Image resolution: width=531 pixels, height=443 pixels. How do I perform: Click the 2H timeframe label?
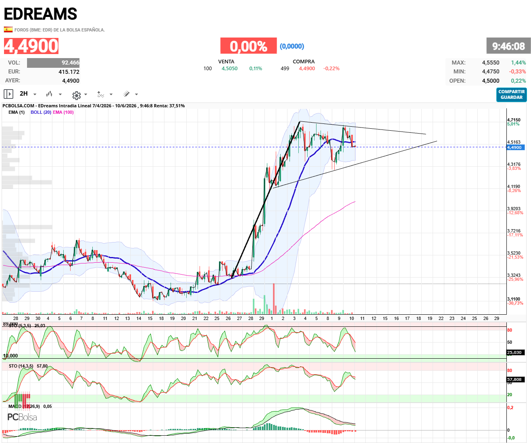pos(24,94)
